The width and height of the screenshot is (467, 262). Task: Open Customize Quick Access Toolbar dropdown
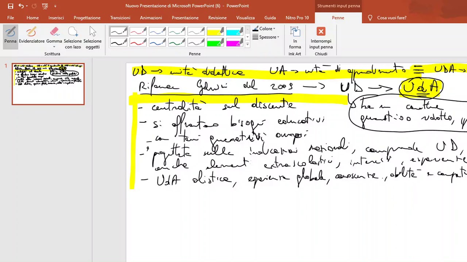click(x=55, y=6)
